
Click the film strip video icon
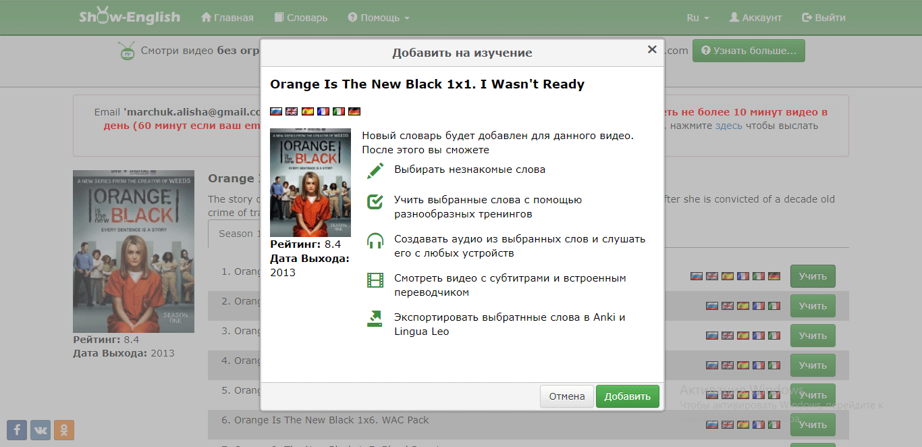pos(375,280)
